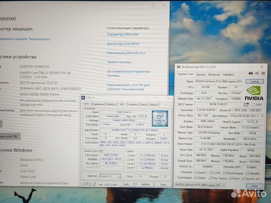The image size is (271, 203).
Task: Click the Subvendor CLEVO/KAPOK value
Action: pyautogui.click(x=206, y=110)
